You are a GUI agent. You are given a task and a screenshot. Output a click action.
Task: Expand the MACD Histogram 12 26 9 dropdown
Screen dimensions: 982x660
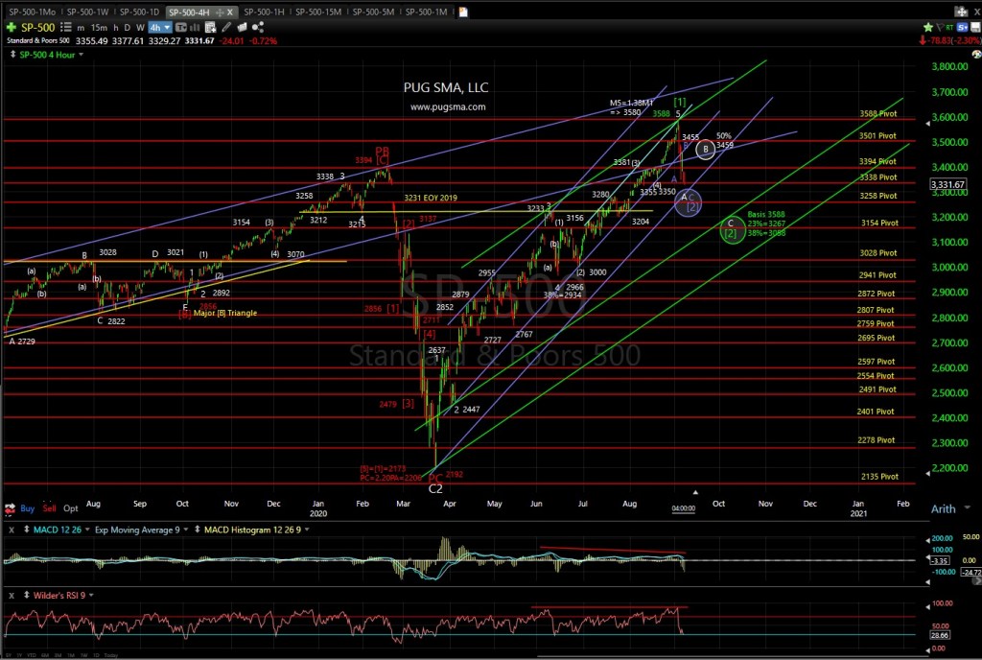pyautogui.click(x=307, y=530)
